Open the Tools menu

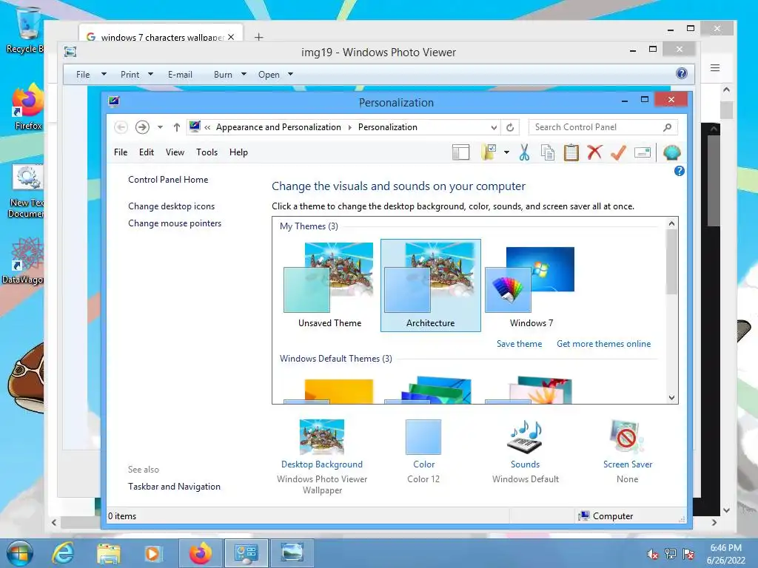point(207,152)
